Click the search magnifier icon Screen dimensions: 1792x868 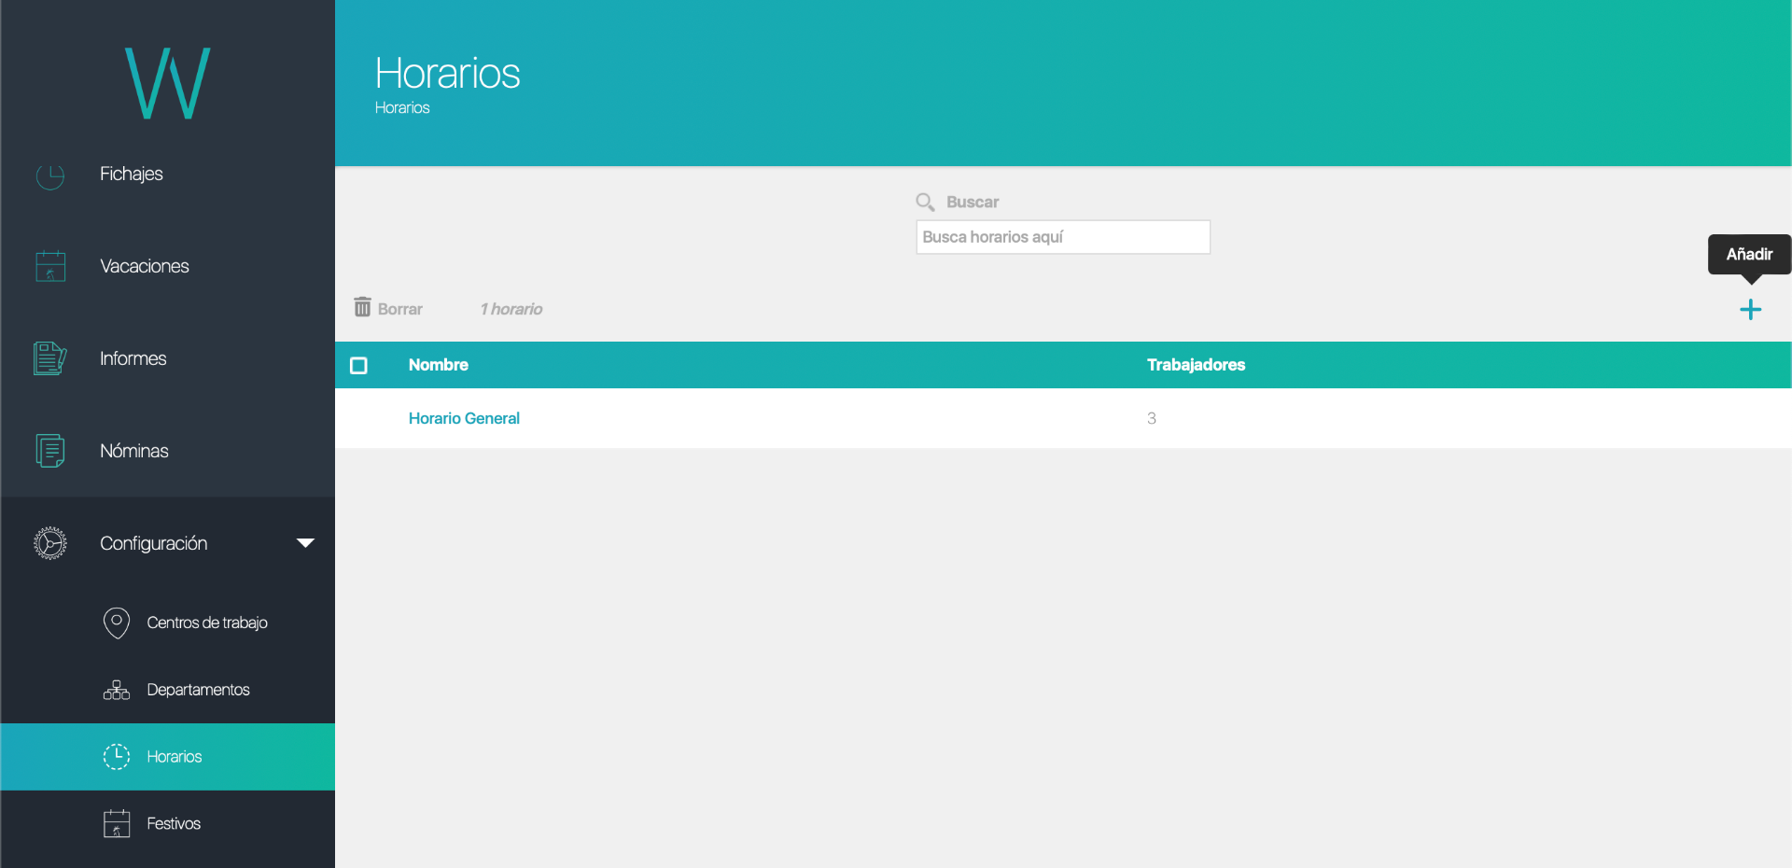(925, 202)
